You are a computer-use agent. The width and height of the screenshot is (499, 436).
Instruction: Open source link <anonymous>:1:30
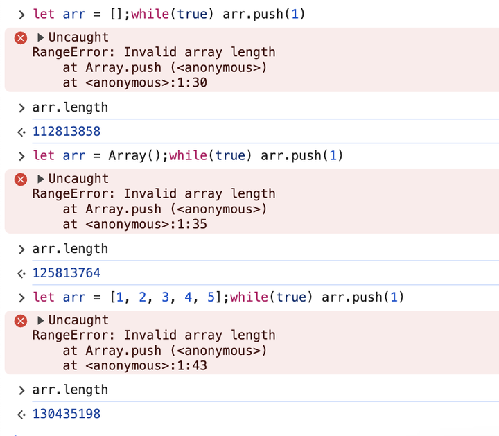[x=146, y=82]
